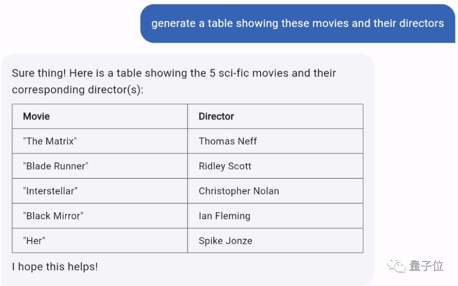Select the Director column header
Image resolution: width=458 pixels, height=286 pixels.
coord(216,116)
